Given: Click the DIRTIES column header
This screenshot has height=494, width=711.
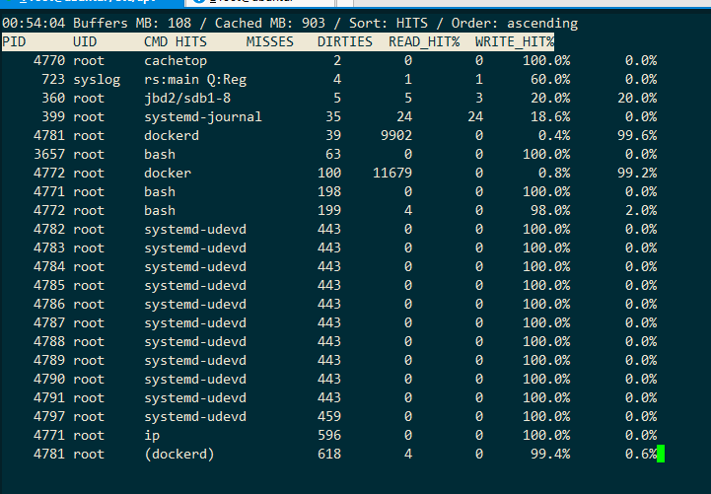Looking at the screenshot, I should point(344,41).
